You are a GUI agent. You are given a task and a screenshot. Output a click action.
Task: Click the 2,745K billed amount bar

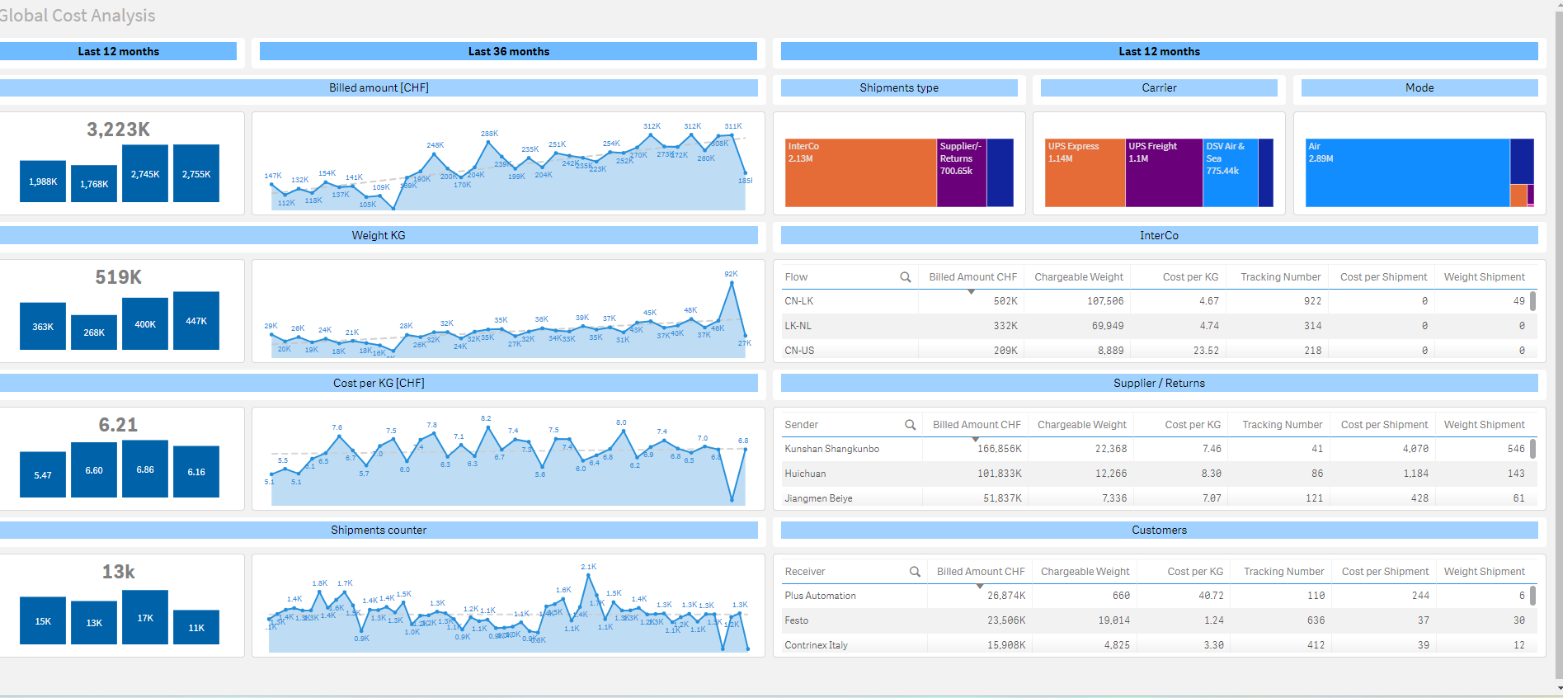coord(145,173)
